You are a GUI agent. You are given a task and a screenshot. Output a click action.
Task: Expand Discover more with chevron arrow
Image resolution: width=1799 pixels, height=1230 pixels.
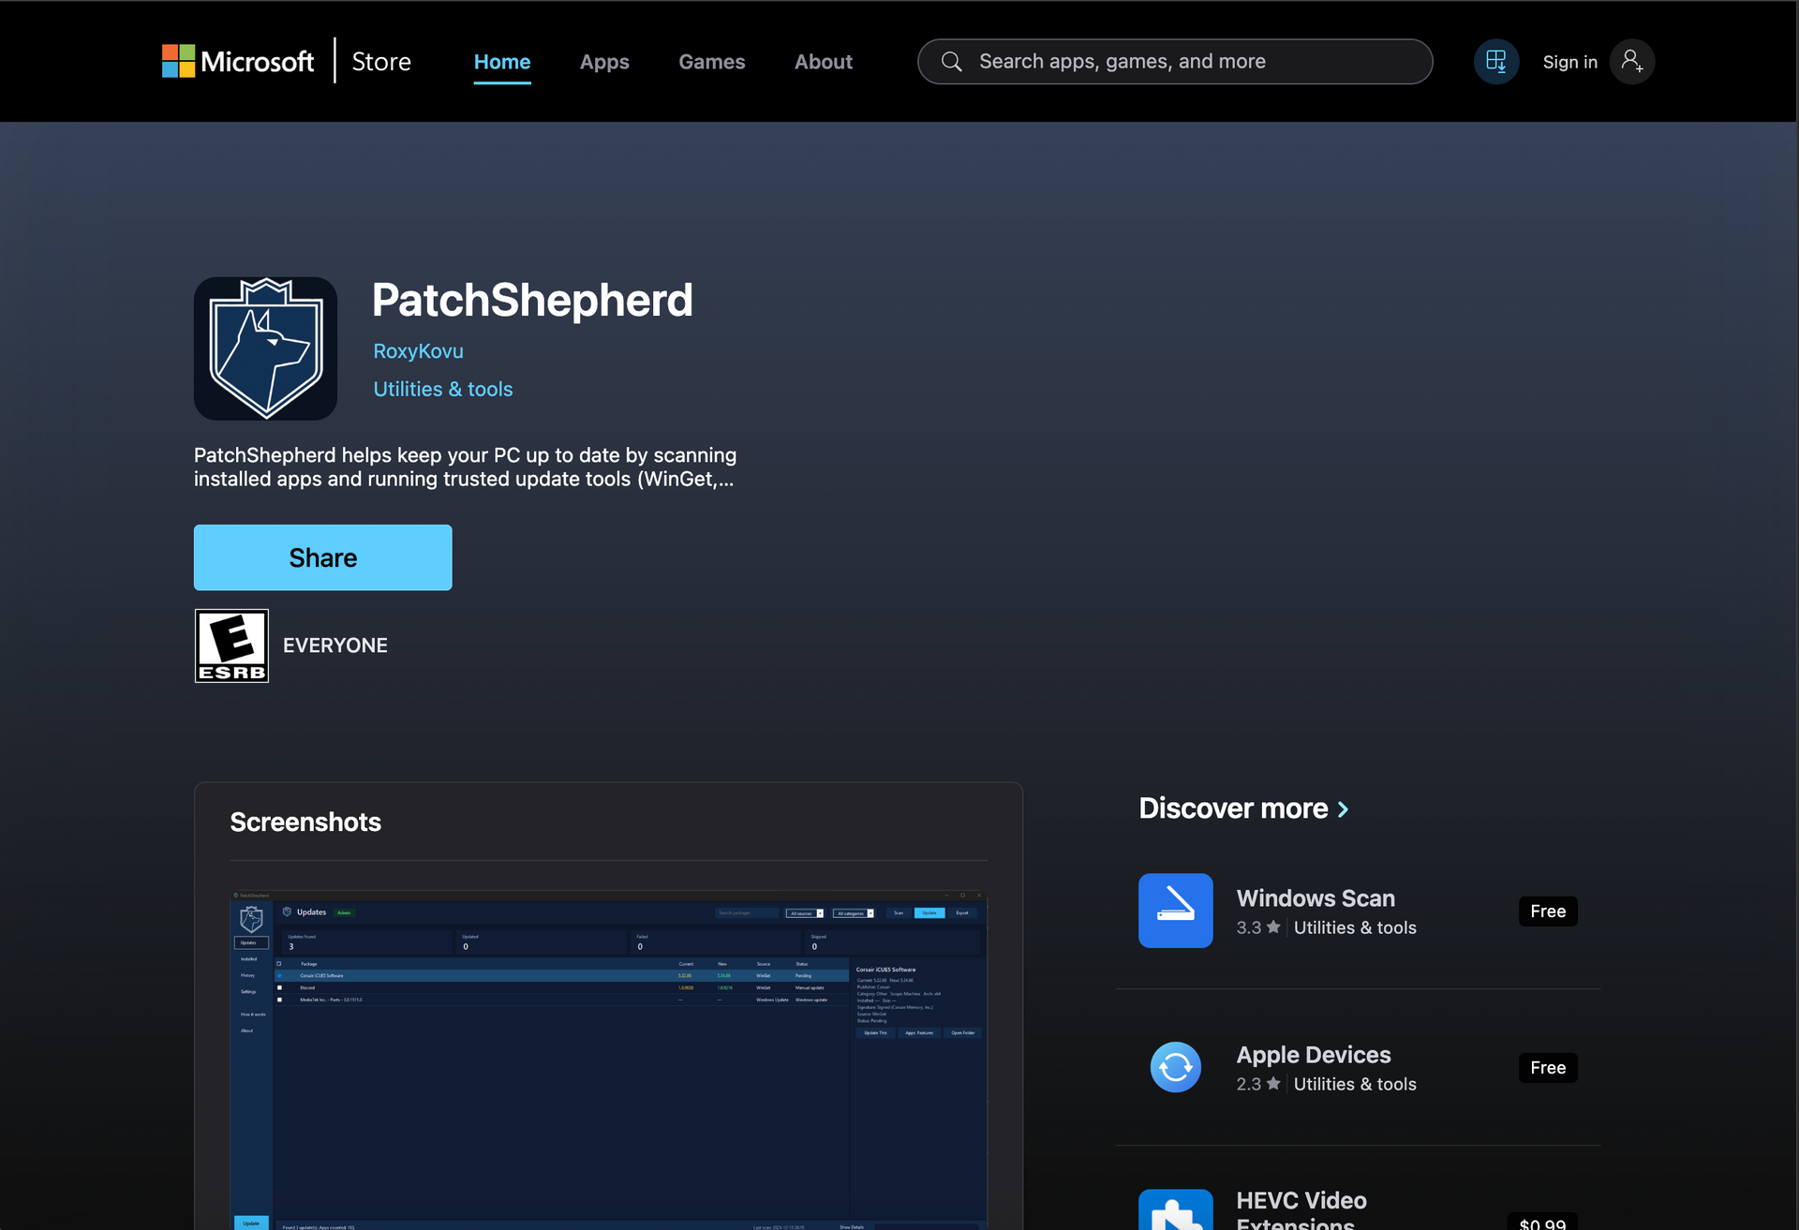pyautogui.click(x=1343, y=809)
